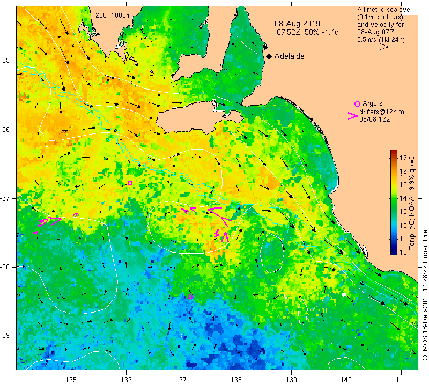Image resolution: width=429 pixels, height=386 pixels.
Task: Click the dark red top of the color bar
Action: coord(394,152)
